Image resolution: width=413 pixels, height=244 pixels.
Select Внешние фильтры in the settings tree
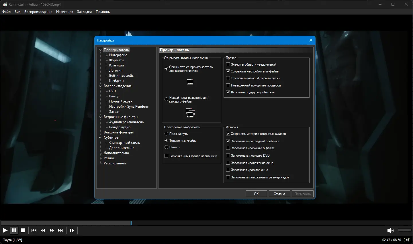pyautogui.click(x=119, y=132)
